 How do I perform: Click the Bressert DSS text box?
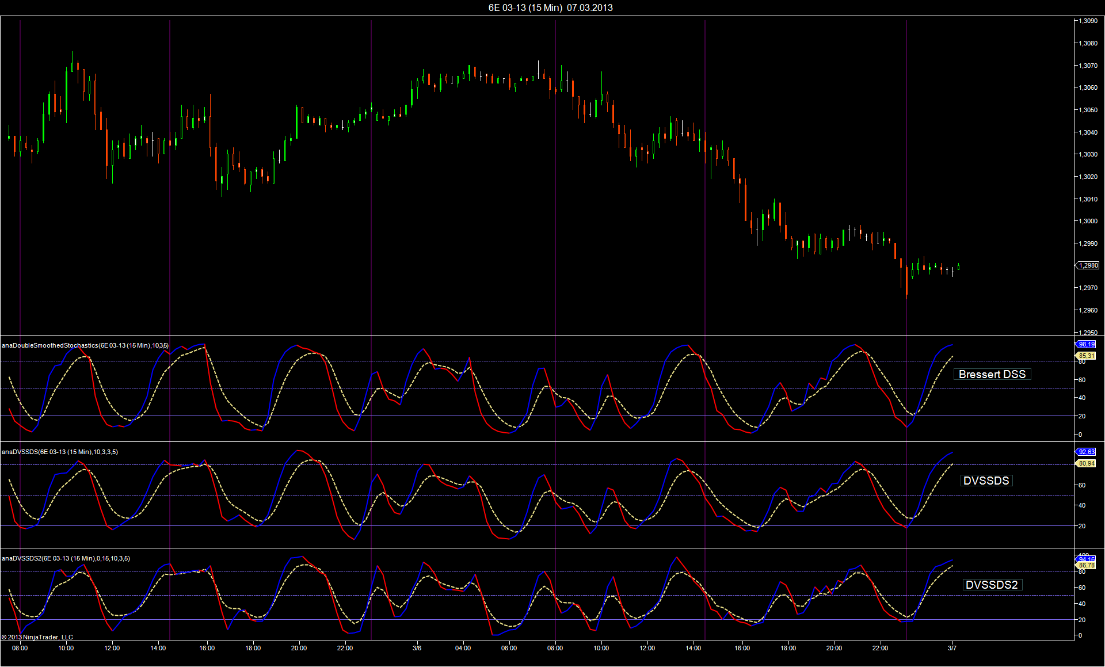(992, 374)
